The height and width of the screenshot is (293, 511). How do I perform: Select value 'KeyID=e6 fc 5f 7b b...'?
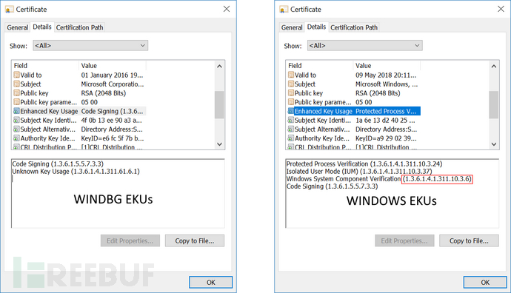(113, 138)
